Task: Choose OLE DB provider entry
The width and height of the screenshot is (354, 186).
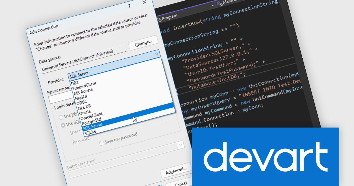Action: (x=84, y=107)
